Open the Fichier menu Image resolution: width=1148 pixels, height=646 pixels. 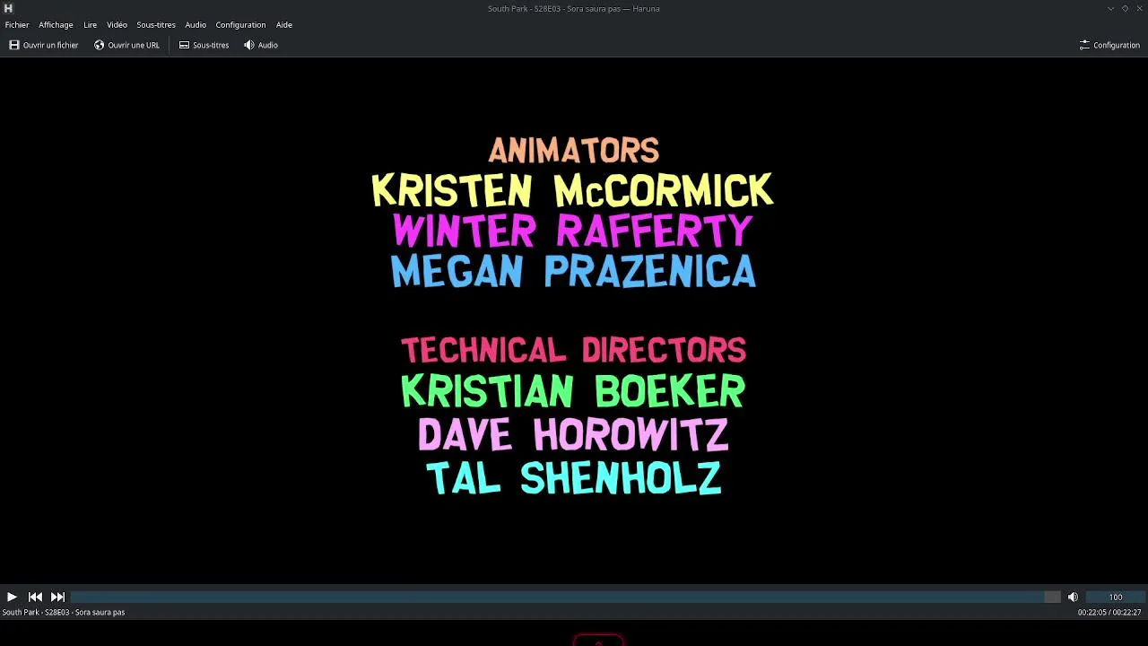click(x=17, y=25)
